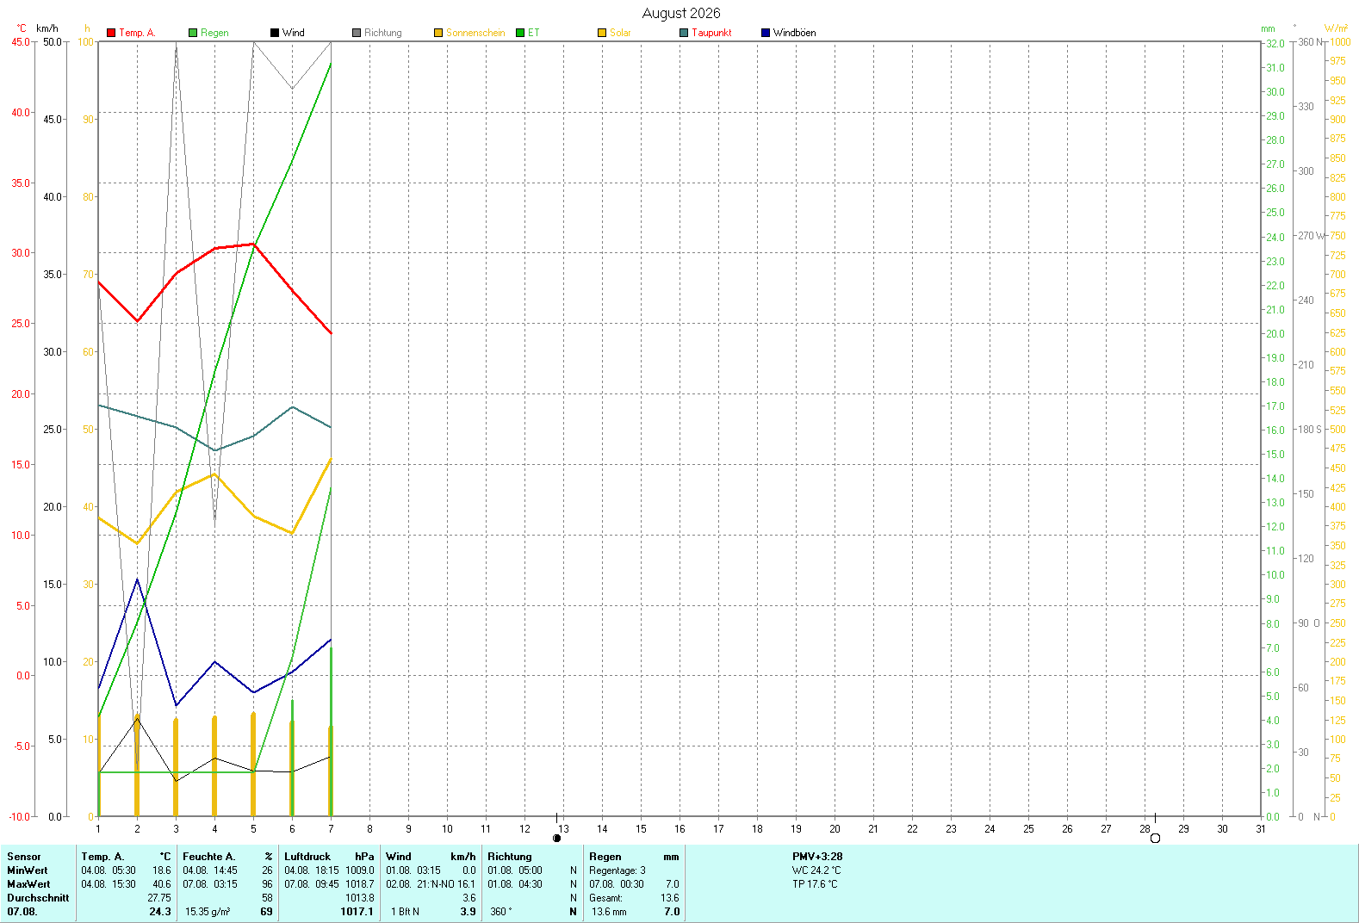This screenshot has height=923, width=1359.
Task: Select the 'Temp. A.' legend label
Action: (137, 33)
